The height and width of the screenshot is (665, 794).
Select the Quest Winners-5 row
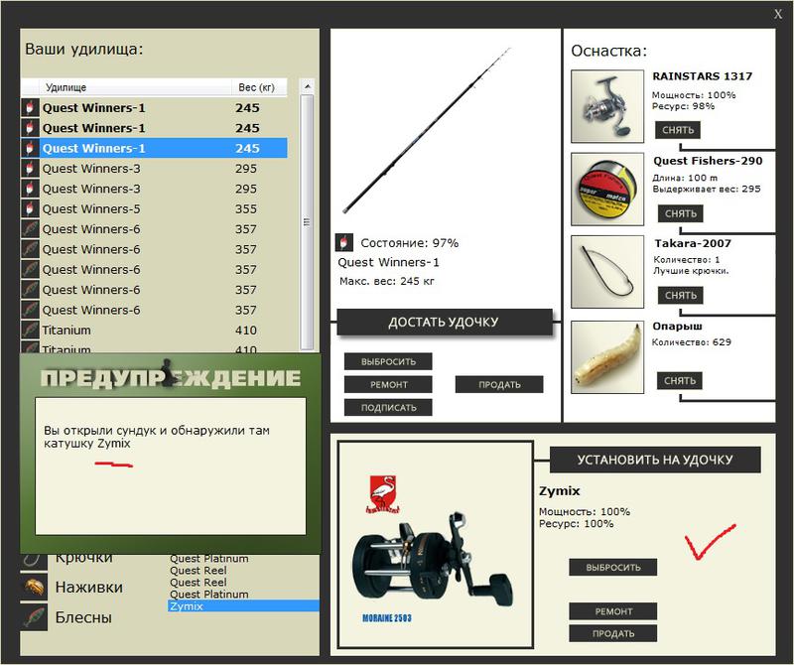tap(154, 209)
